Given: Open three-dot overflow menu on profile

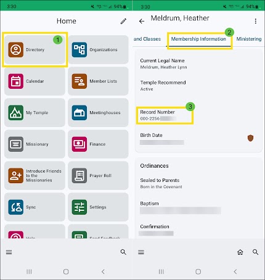Looking at the screenshot, I should click(256, 21).
